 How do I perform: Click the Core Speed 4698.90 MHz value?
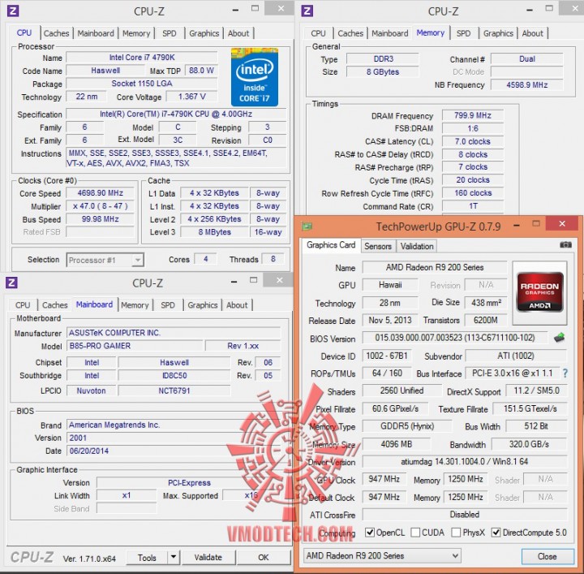pos(101,193)
